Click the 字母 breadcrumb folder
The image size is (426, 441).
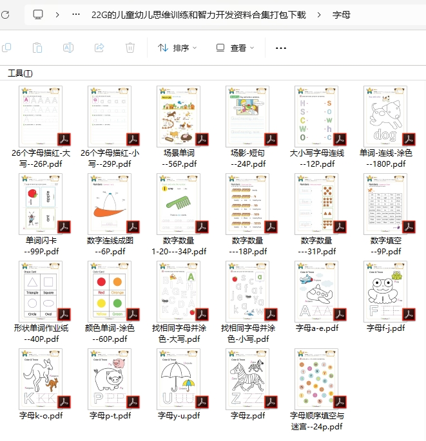coord(342,14)
